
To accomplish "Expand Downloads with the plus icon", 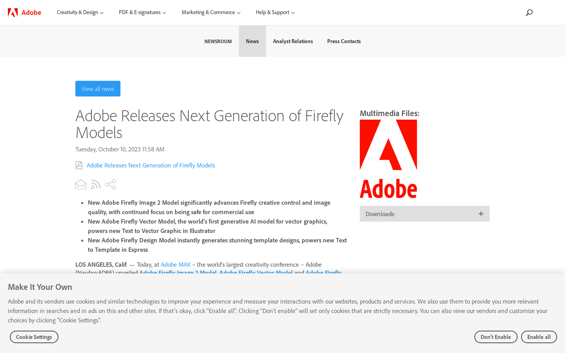I will click(x=481, y=214).
